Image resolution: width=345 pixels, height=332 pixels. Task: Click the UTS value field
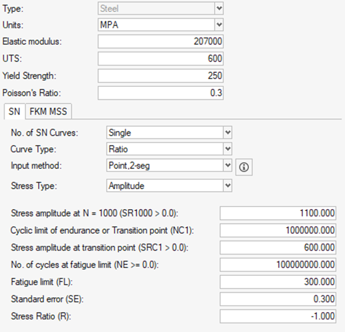pyautogui.click(x=160, y=58)
